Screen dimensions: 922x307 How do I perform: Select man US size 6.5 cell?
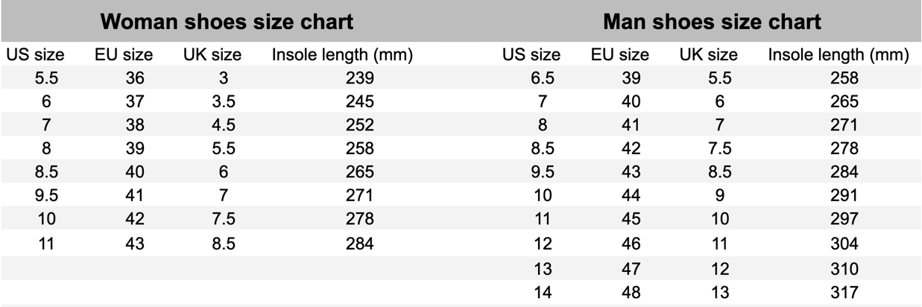click(544, 78)
